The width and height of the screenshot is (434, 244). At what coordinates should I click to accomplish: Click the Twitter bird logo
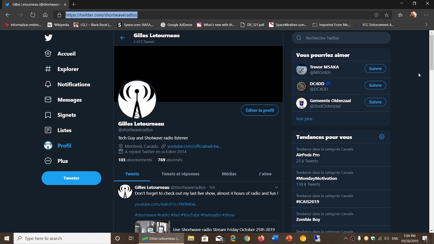[48, 38]
